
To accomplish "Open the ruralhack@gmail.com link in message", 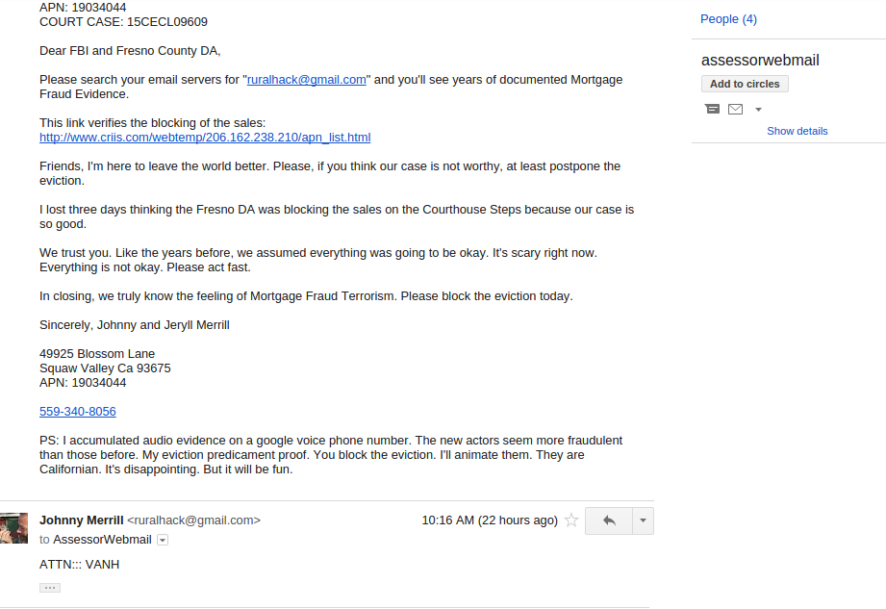I will [306, 80].
